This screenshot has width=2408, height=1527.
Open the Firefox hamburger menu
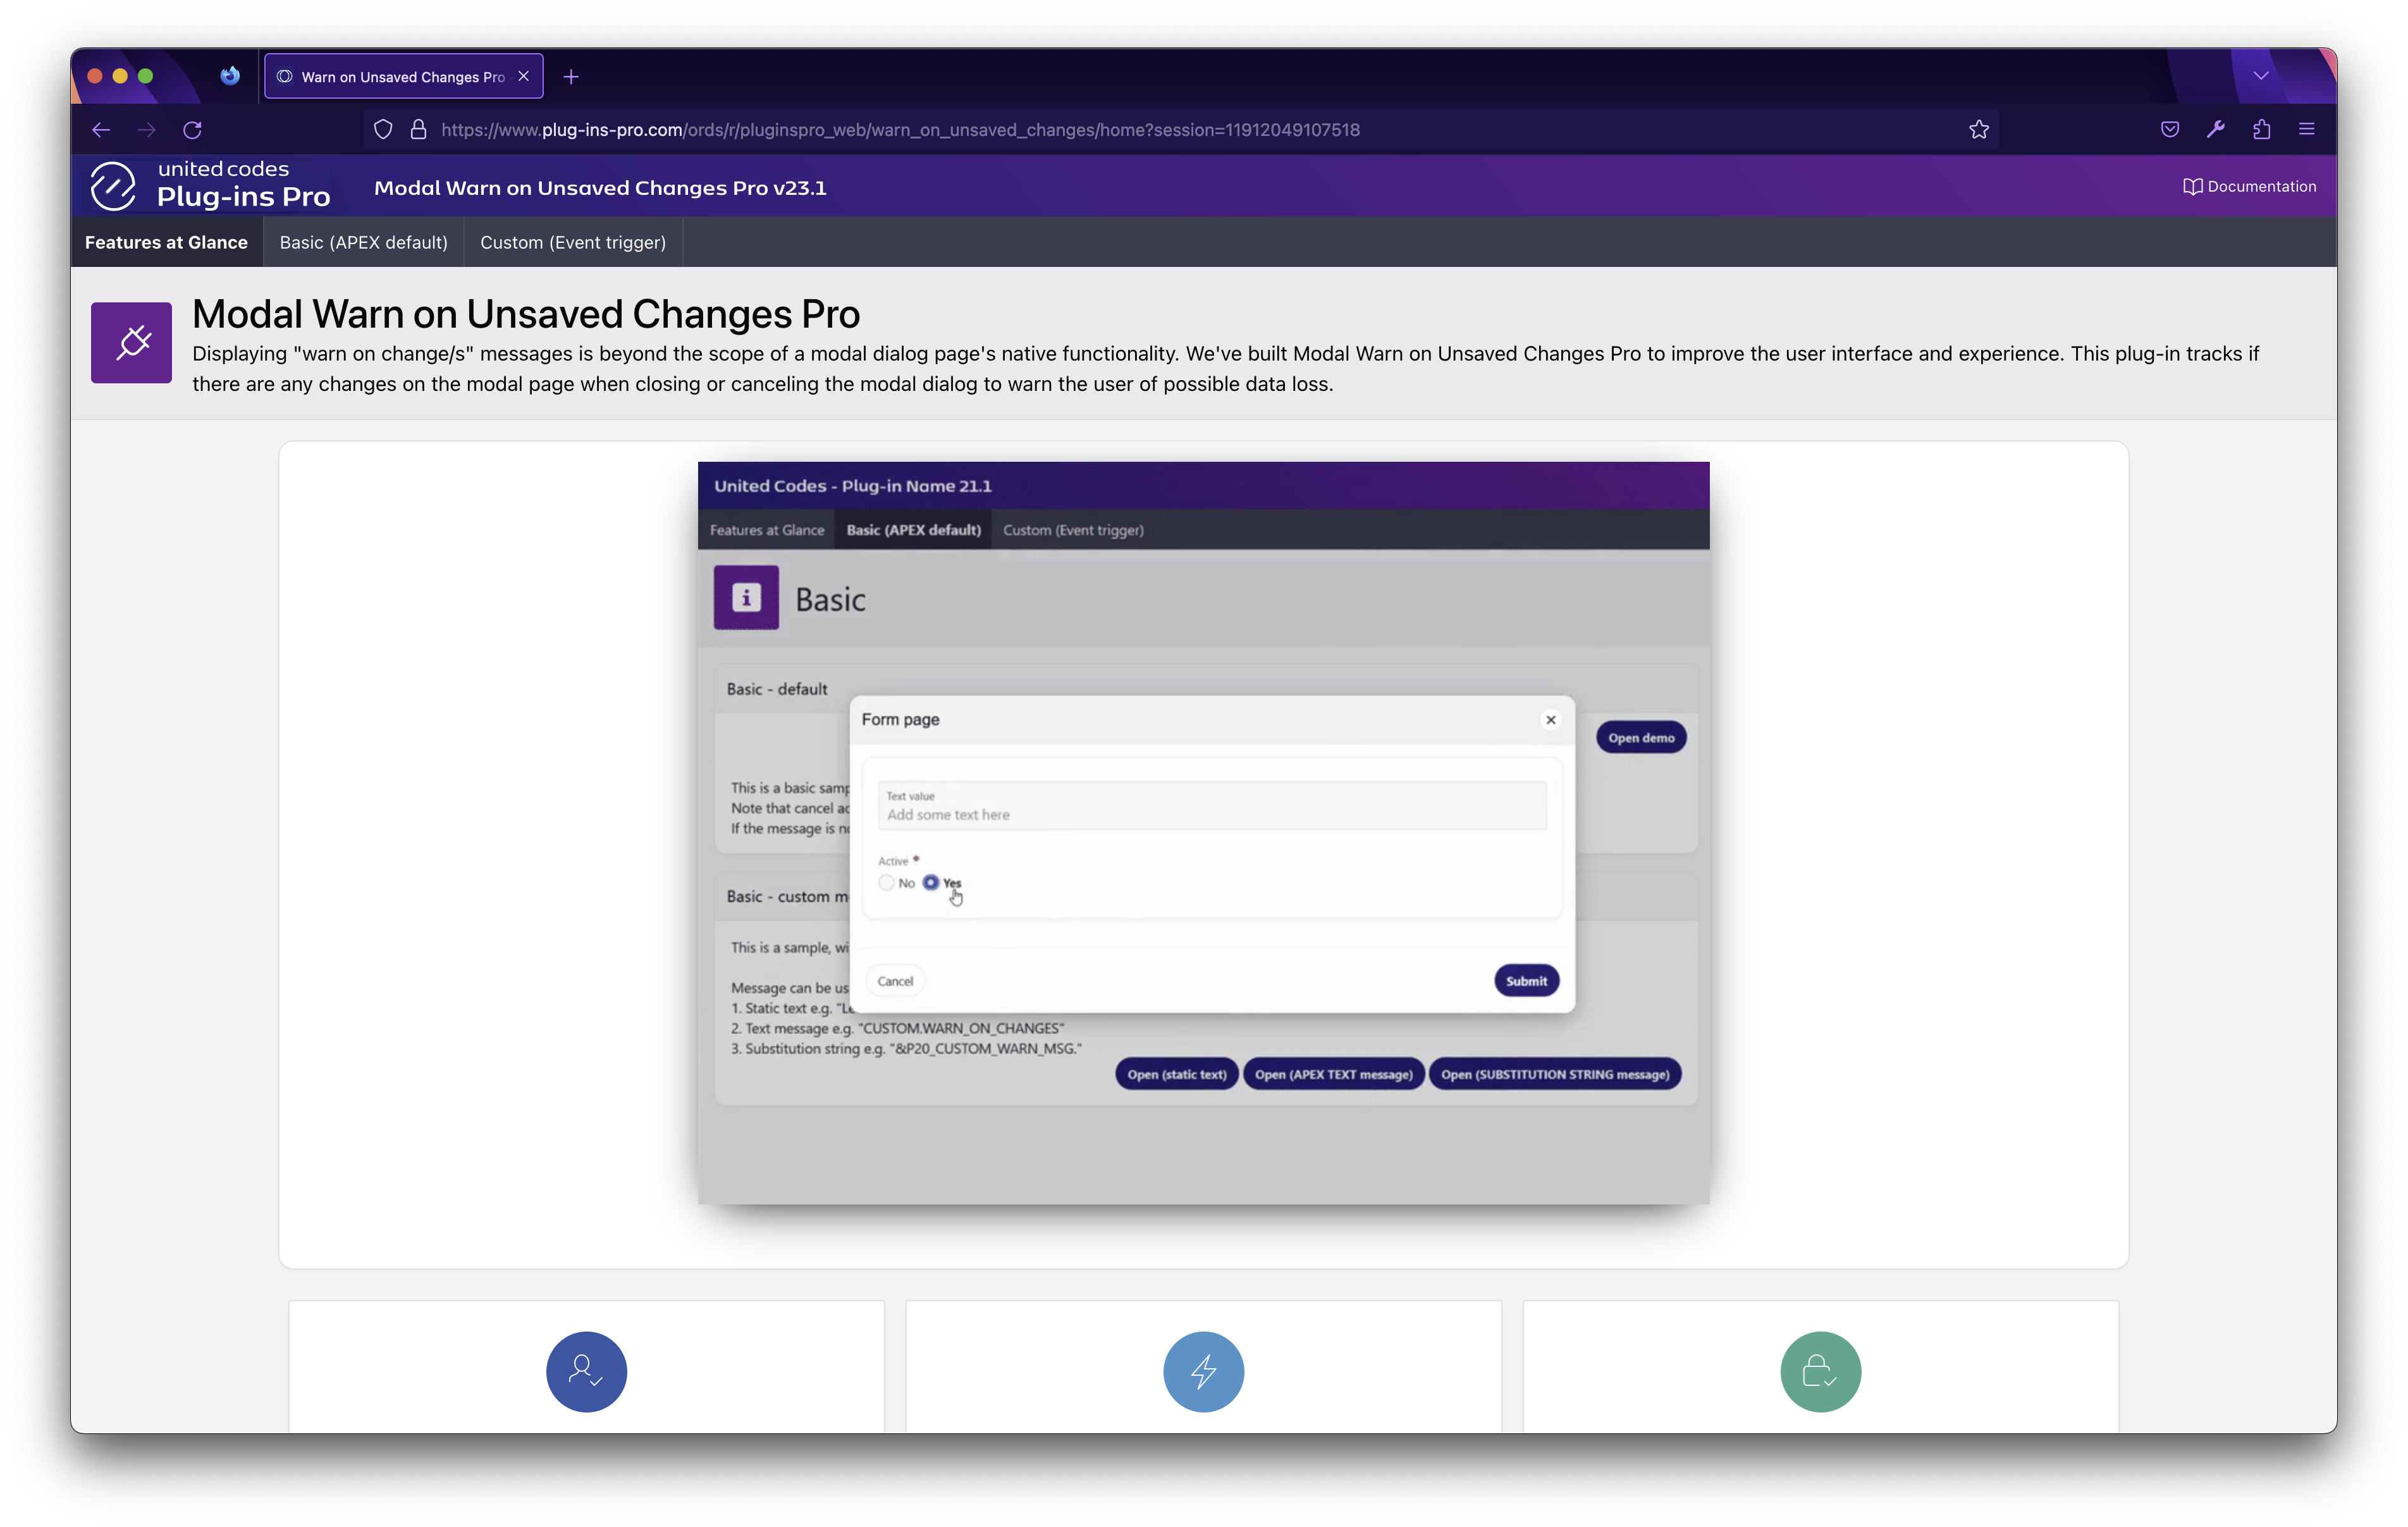[2307, 129]
